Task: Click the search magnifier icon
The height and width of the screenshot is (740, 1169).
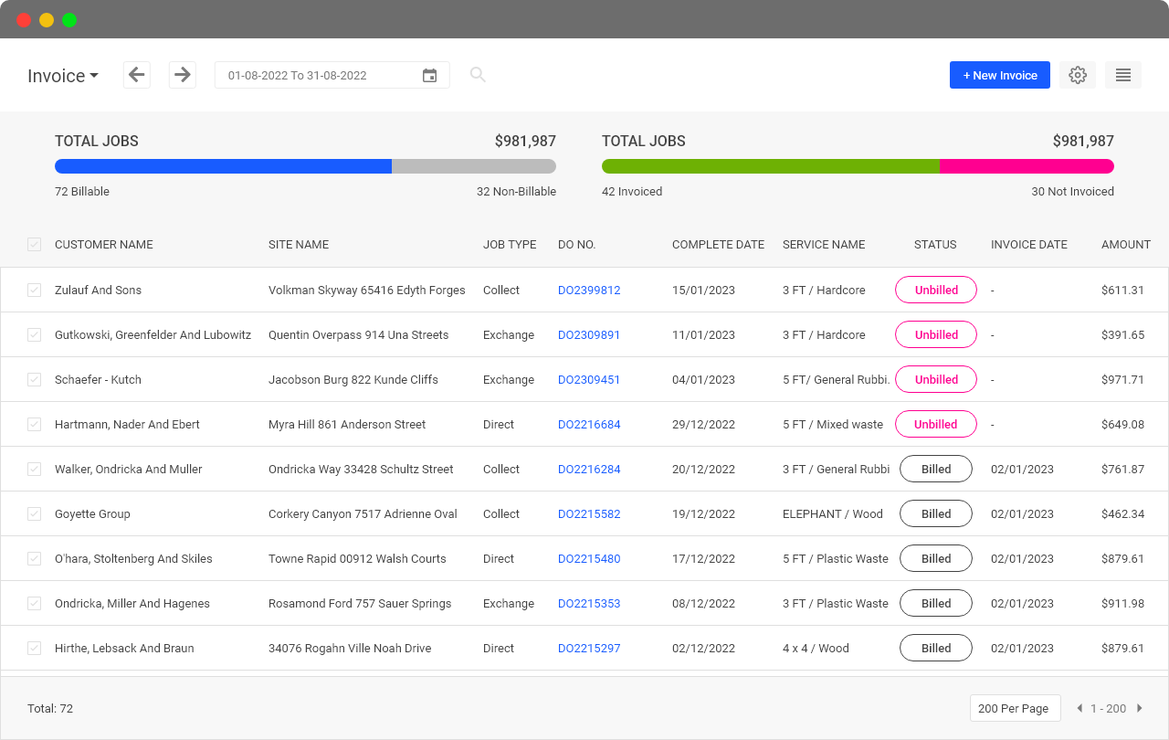Action: pyautogui.click(x=478, y=75)
